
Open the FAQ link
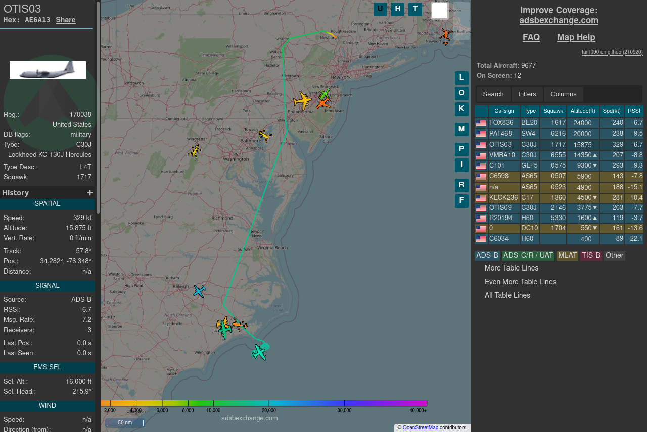[x=531, y=37]
